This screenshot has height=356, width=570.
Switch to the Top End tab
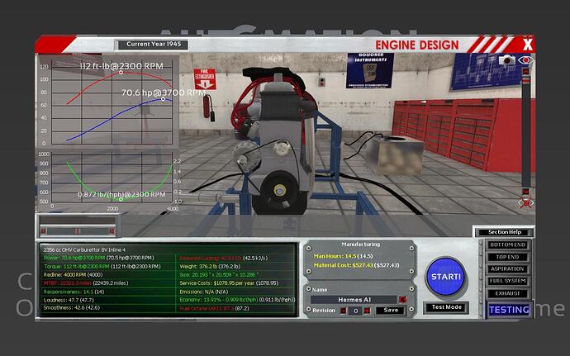click(x=506, y=257)
